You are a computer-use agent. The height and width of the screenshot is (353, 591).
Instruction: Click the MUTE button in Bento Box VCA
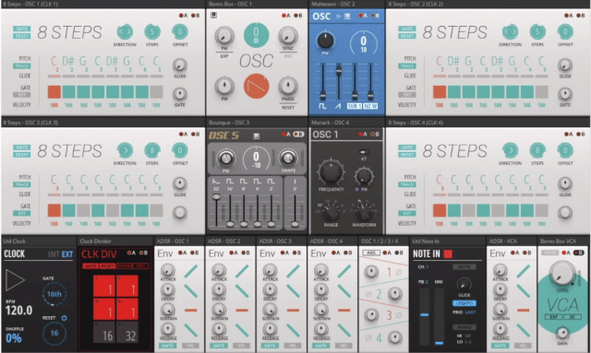coord(549,253)
